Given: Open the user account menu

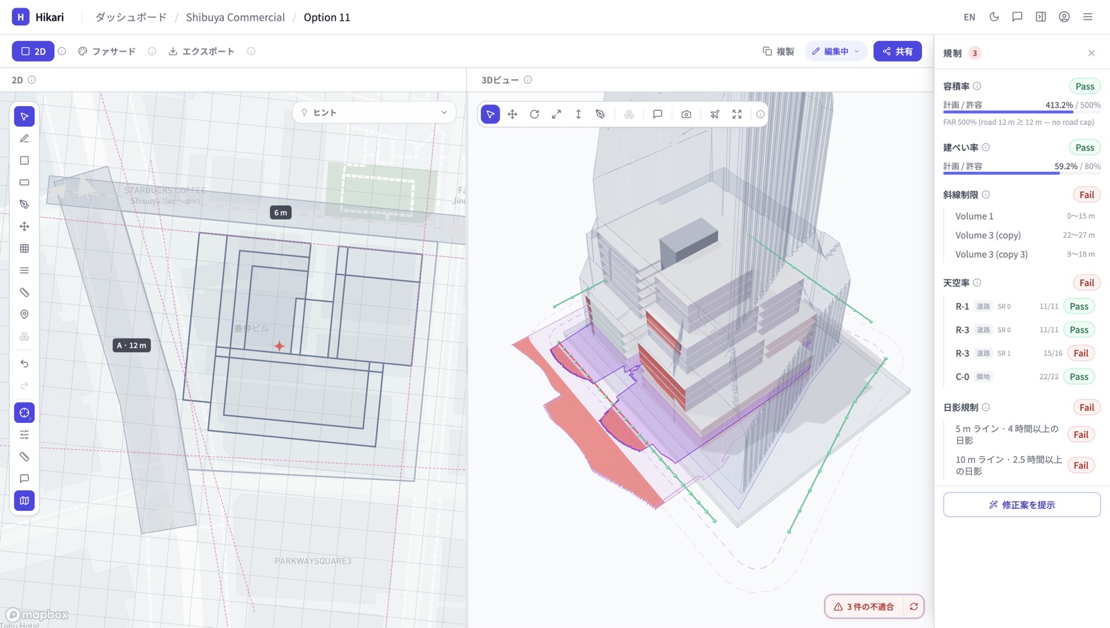Looking at the screenshot, I should coord(1064,17).
